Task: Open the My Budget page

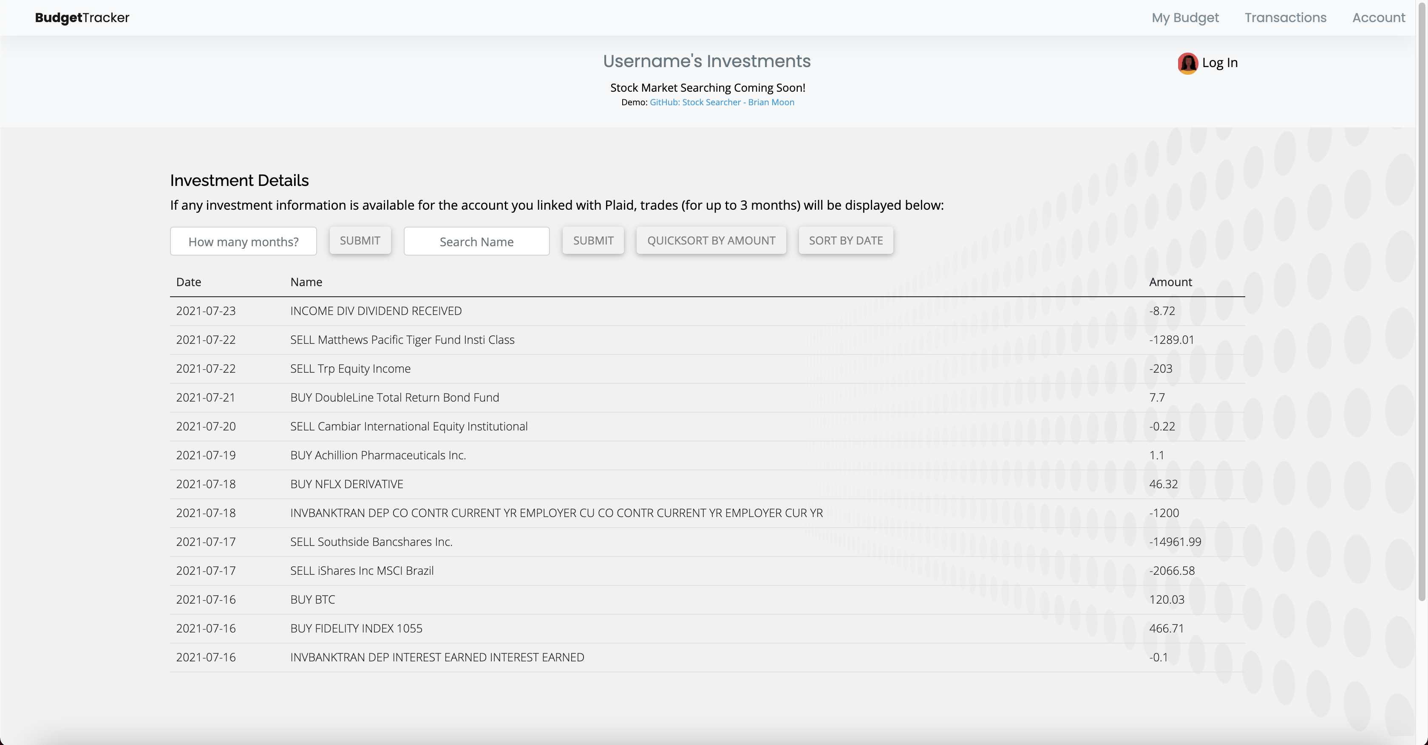Action: 1185,17
